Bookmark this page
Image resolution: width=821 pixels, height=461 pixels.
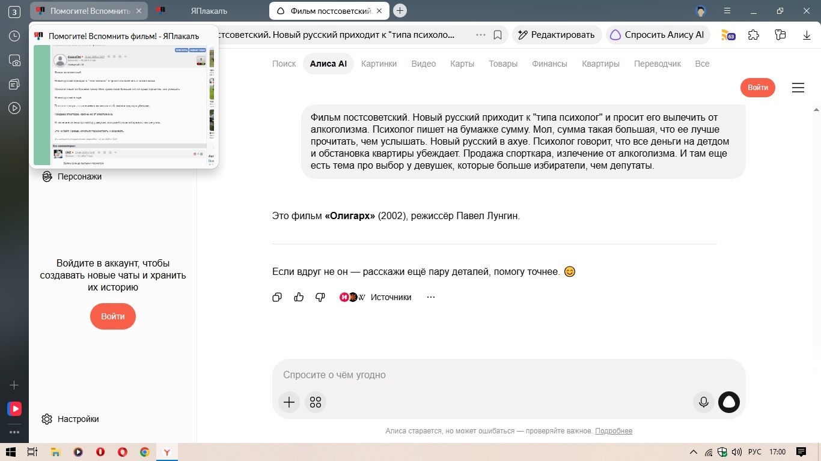[498, 35]
